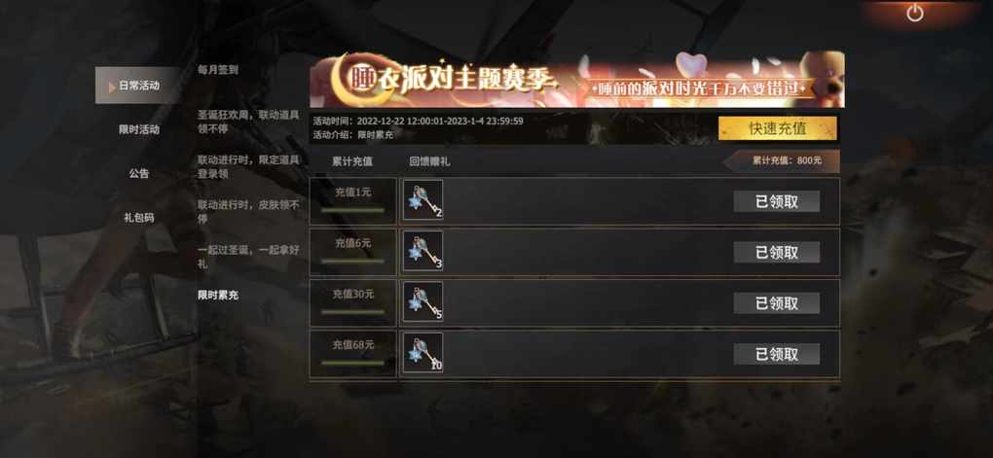Click key reward icon for 充值68元 tier
This screenshot has width=993, height=458.
click(423, 352)
